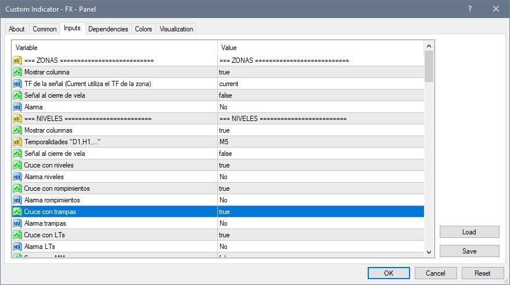The width and height of the screenshot is (510, 285).
Task: Click the Variable column header
Action: [114, 48]
